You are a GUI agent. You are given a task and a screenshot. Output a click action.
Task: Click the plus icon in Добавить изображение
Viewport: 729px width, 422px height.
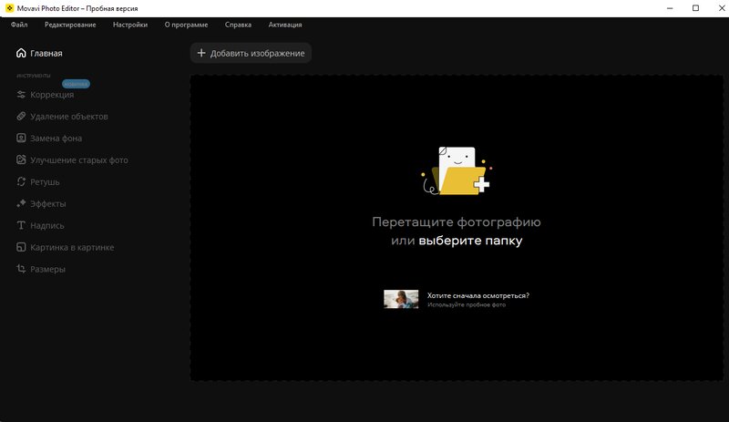pos(201,53)
